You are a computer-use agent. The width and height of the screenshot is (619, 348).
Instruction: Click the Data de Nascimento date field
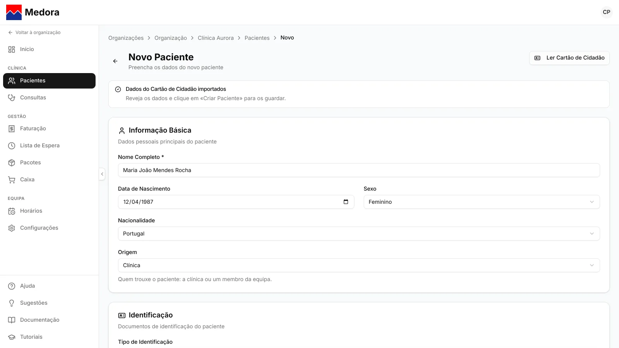pos(236,202)
